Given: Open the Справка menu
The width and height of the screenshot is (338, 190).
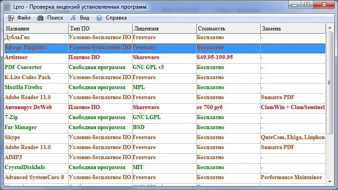Looking at the screenshot, I should pyautogui.click(x=116, y=18).
